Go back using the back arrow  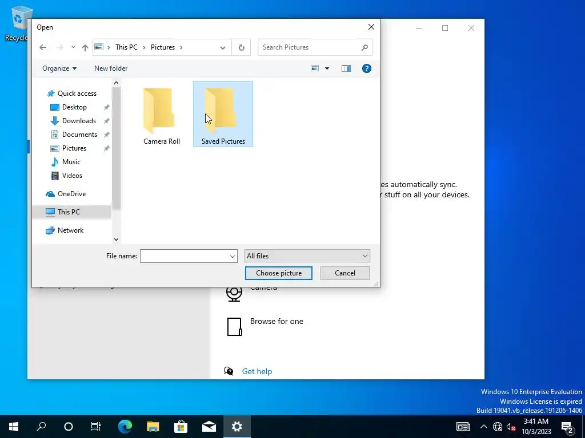click(43, 47)
